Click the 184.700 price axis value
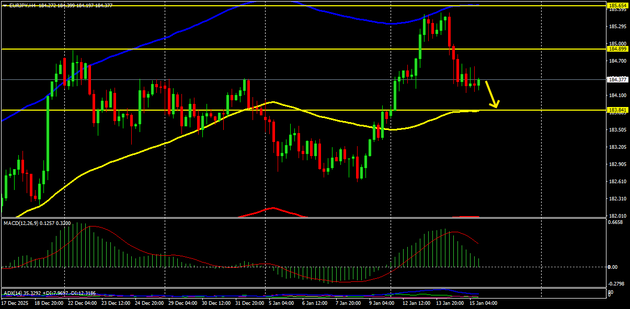The image size is (630, 309). coord(617,61)
